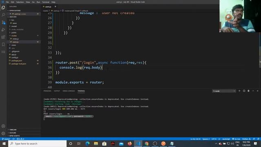The width and height of the screenshot is (261, 147).
Task: Open Chrome from the taskbar
Action: click(x=146, y=143)
